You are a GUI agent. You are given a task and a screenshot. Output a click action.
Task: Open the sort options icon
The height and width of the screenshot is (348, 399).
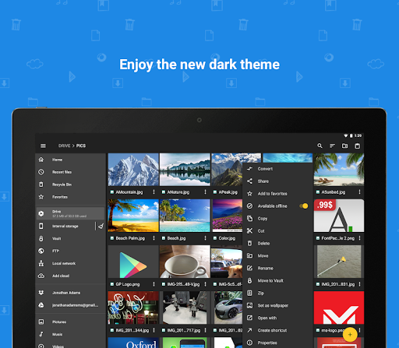pos(332,146)
